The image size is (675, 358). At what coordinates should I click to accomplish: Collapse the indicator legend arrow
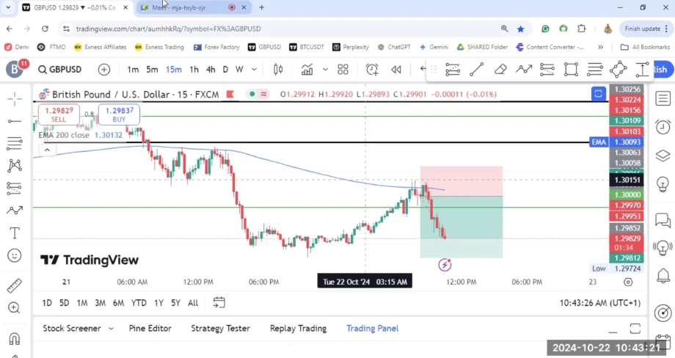coord(47,150)
